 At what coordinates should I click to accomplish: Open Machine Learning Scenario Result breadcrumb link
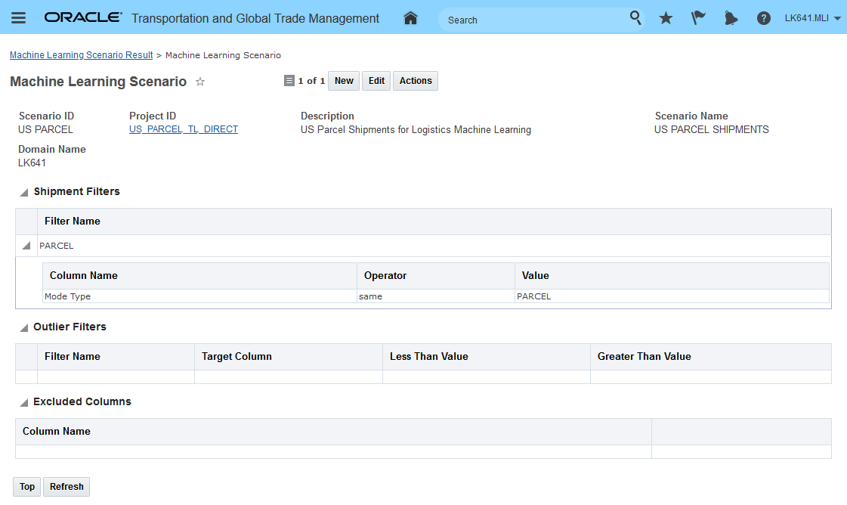point(81,55)
